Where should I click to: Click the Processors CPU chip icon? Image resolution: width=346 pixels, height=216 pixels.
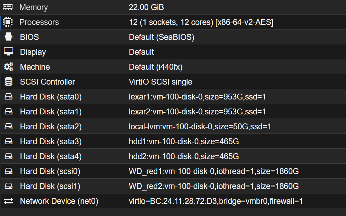[8, 22]
